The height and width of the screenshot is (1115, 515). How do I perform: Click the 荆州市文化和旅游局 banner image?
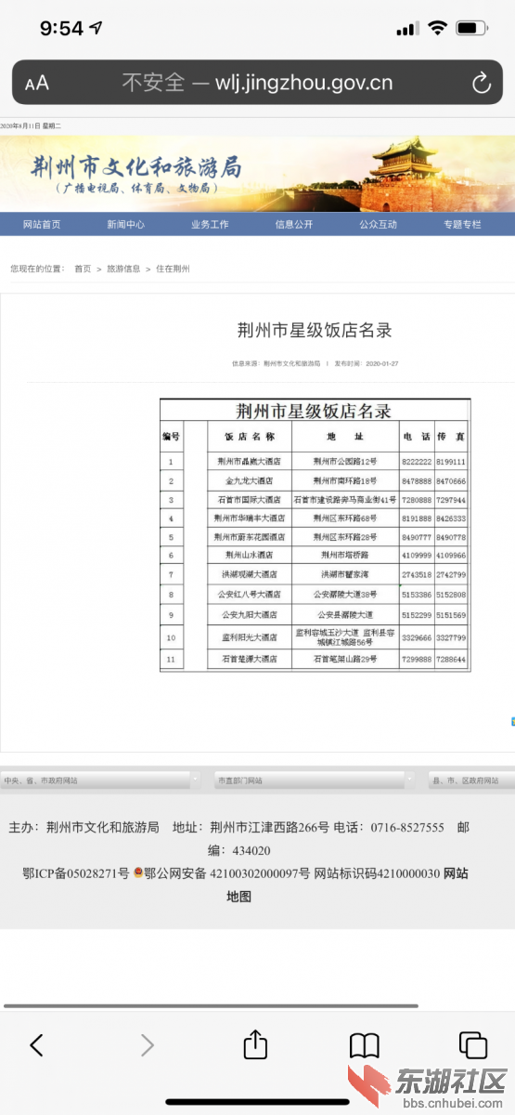pyautogui.click(x=257, y=173)
